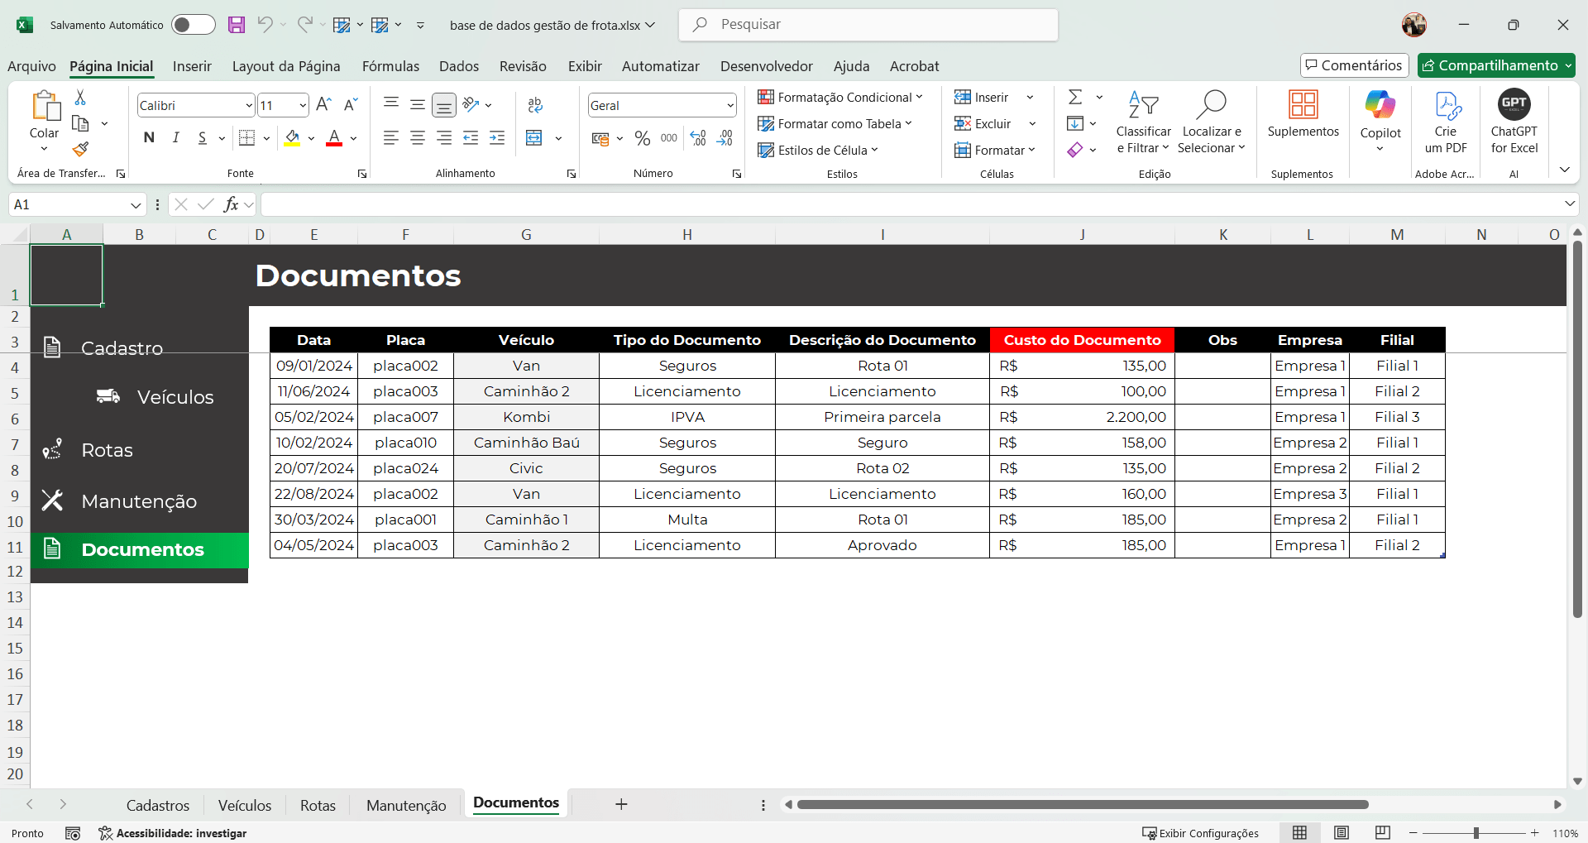
Task: Open the font name Calibri dropdown
Action: tap(248, 106)
